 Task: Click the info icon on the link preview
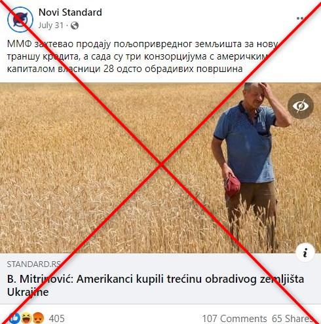click(305, 253)
